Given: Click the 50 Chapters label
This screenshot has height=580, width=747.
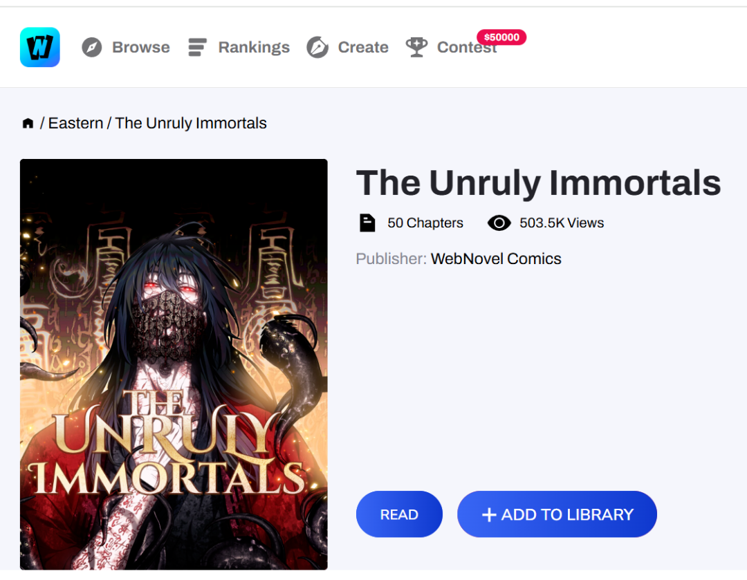Looking at the screenshot, I should 425,223.
